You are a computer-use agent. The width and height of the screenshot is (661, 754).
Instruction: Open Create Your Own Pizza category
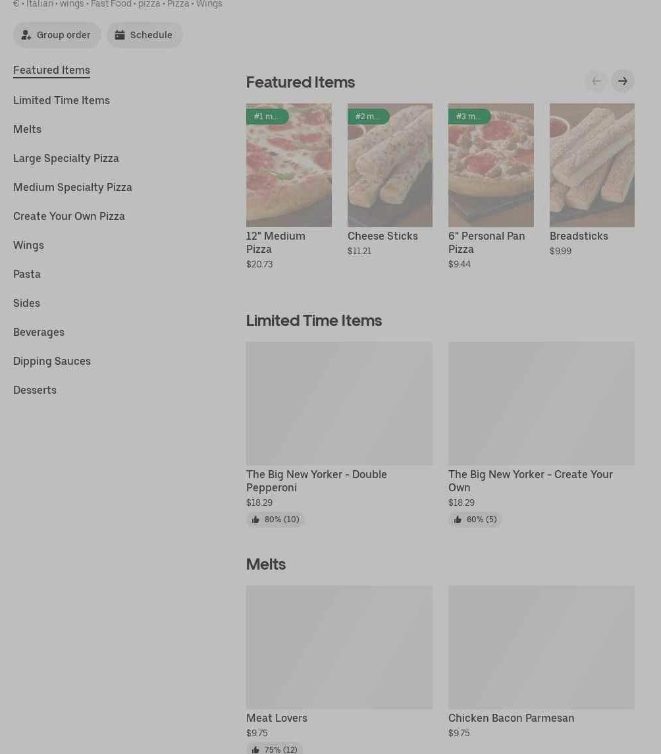pyautogui.click(x=68, y=216)
